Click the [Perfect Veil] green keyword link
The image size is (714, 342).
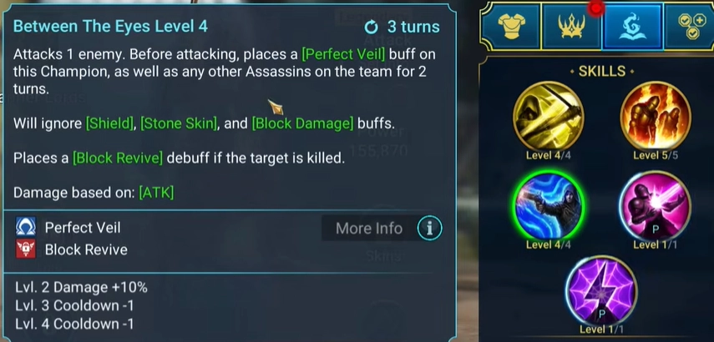343,55
